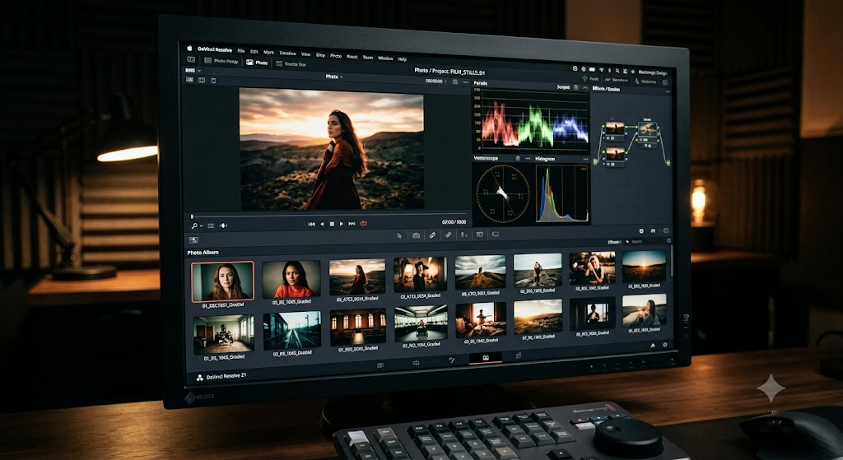The width and height of the screenshot is (843, 460).
Task: Open the Help menu
Action: click(402, 58)
